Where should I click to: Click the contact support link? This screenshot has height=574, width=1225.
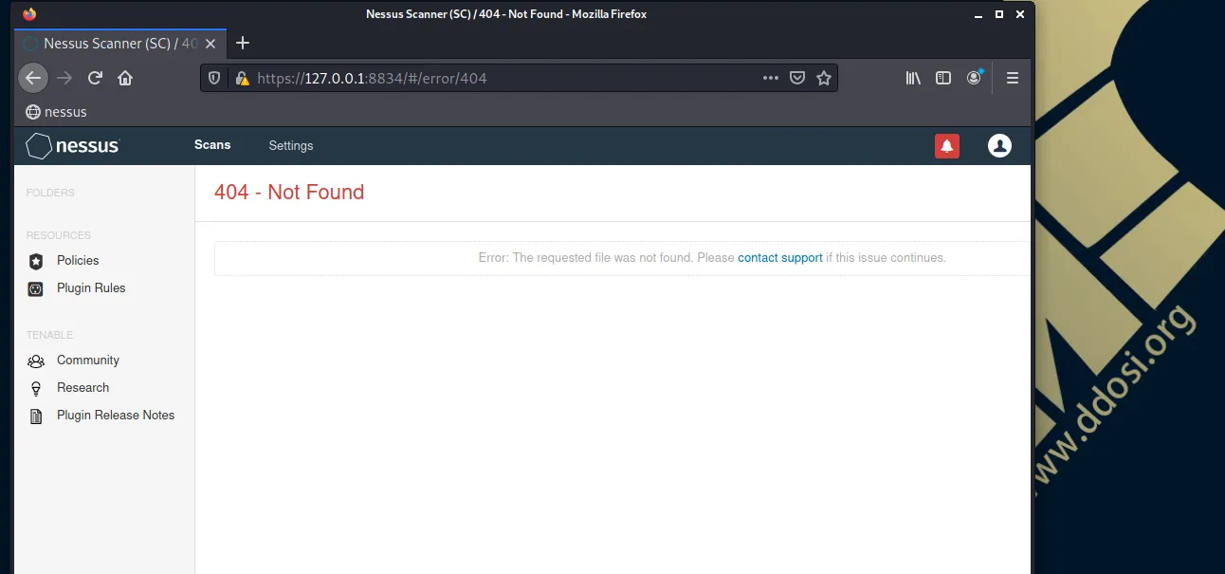(779, 258)
